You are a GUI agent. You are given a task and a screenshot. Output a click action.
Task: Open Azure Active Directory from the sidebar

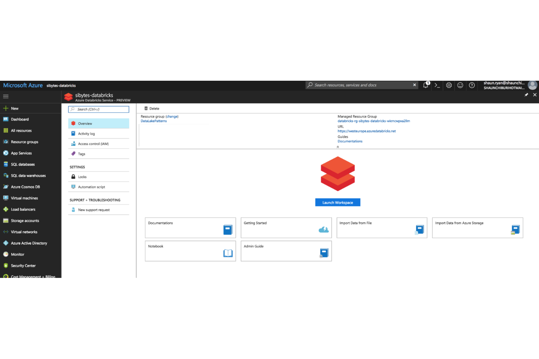[29, 243]
